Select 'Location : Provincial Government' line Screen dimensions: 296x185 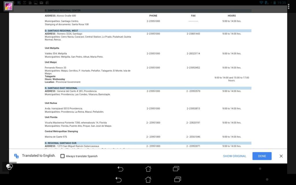click(62, 82)
